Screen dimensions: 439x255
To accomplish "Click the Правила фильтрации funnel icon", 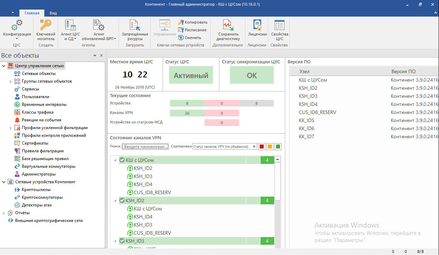I will (x=17, y=151).
